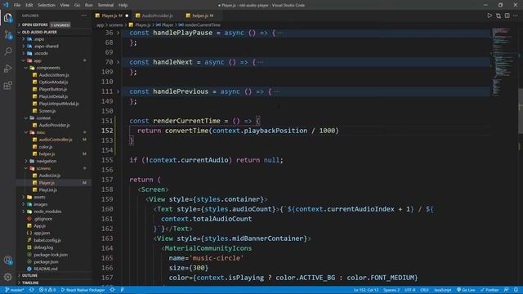Open the View menu
The image size is (523, 294).
point(65,5)
